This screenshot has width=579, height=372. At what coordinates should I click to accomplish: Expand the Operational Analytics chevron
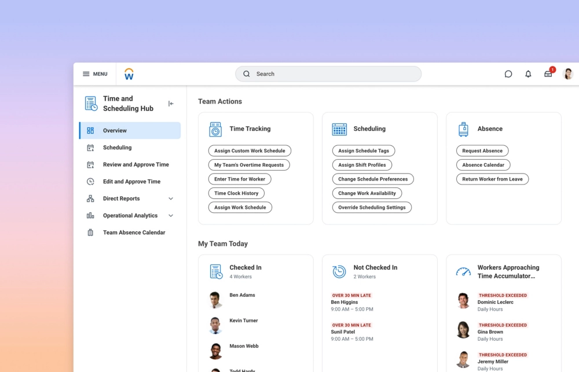point(171,216)
